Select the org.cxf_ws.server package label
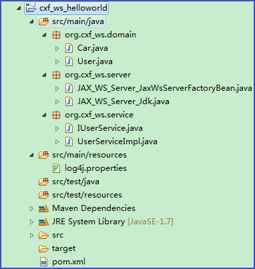Image resolution: width=255 pixels, height=269 pixels. [97, 75]
